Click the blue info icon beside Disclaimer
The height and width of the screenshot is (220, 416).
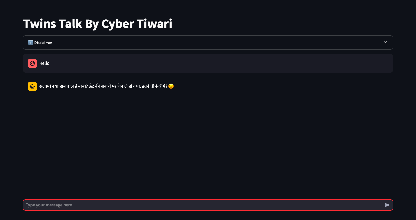30,42
